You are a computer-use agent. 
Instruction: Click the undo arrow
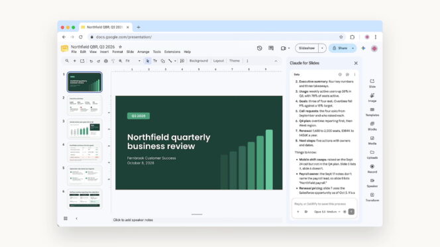click(91, 61)
